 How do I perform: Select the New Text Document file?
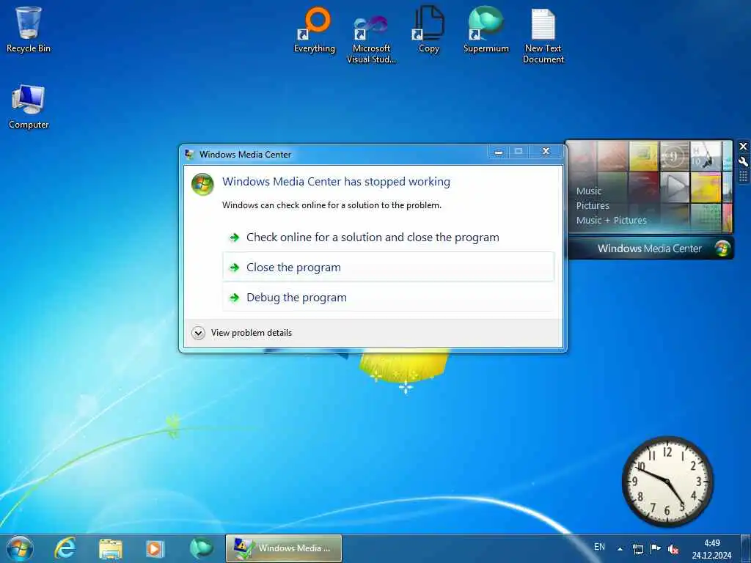pos(543,37)
